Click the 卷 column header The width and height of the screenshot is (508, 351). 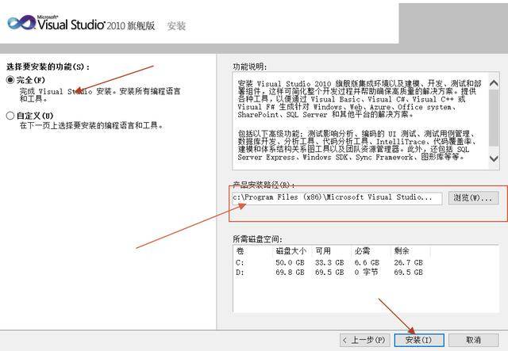pyautogui.click(x=240, y=251)
